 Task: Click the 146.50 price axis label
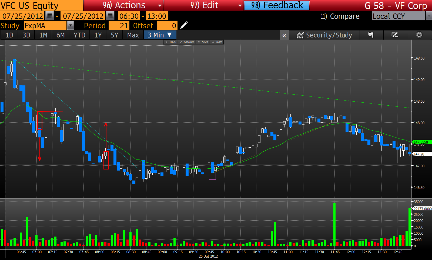(419, 188)
